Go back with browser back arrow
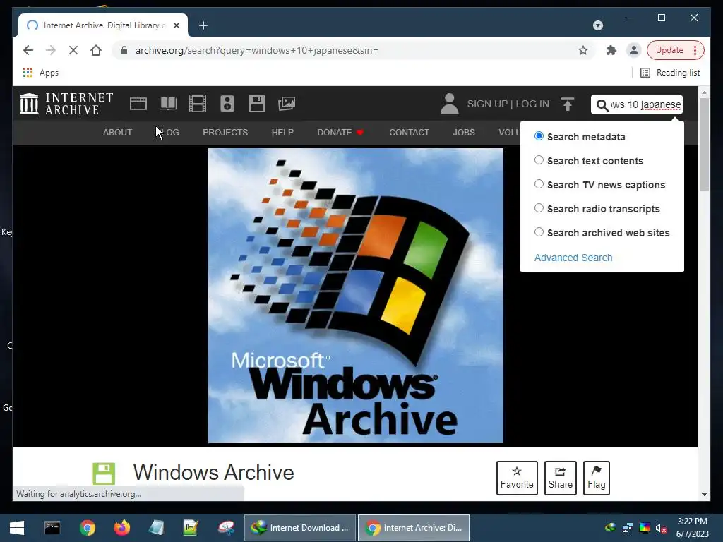This screenshot has width=723, height=542. point(28,50)
